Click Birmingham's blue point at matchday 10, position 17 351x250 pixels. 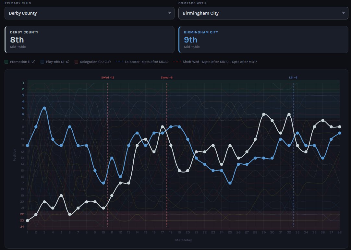(103, 183)
